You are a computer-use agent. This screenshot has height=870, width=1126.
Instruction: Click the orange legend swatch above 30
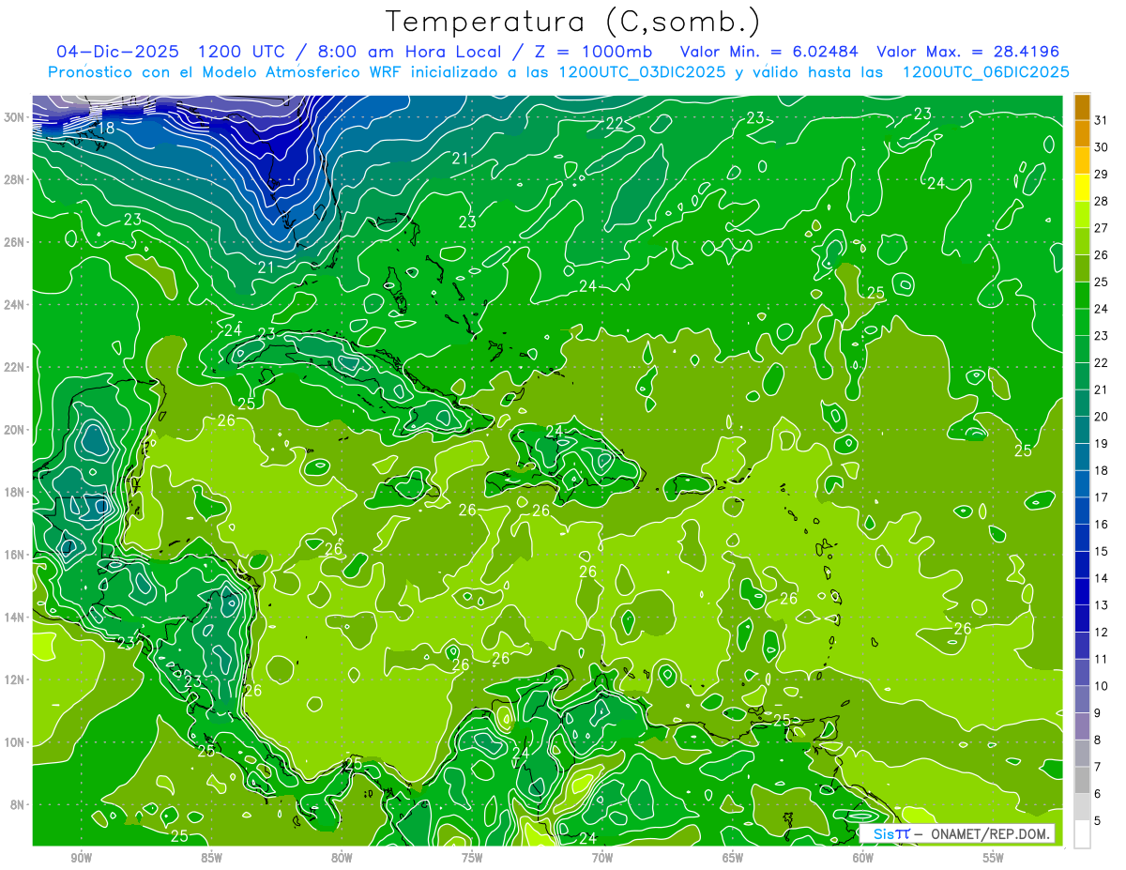tap(1082, 134)
